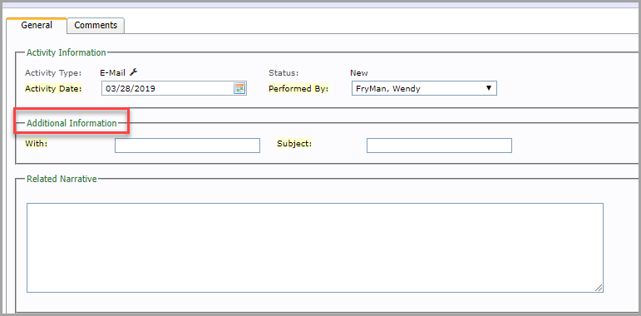Click the Related Narrative section heading
This screenshot has height=316, width=641.
click(x=62, y=179)
